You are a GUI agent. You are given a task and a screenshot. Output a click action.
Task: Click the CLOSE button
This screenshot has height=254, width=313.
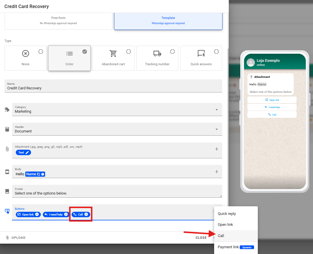(x=201, y=238)
